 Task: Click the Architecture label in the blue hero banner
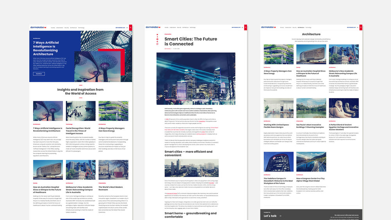point(37,38)
